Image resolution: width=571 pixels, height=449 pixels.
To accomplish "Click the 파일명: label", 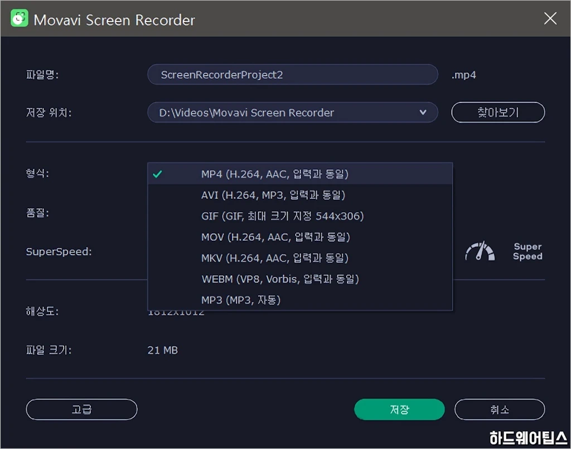I will tap(42, 75).
